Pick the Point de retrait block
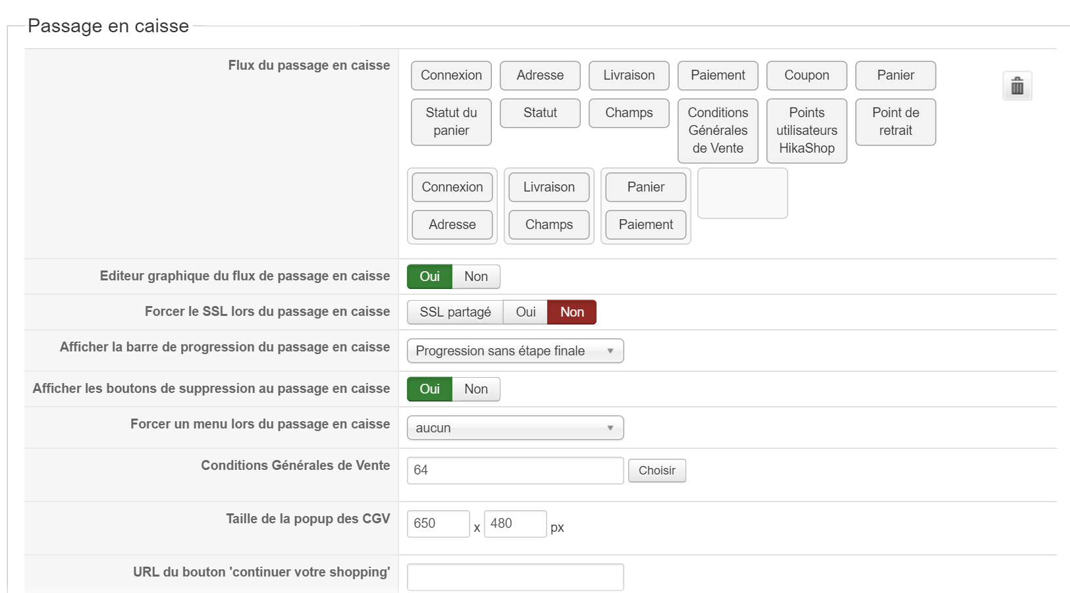This screenshot has height=593, width=1070. (896, 122)
